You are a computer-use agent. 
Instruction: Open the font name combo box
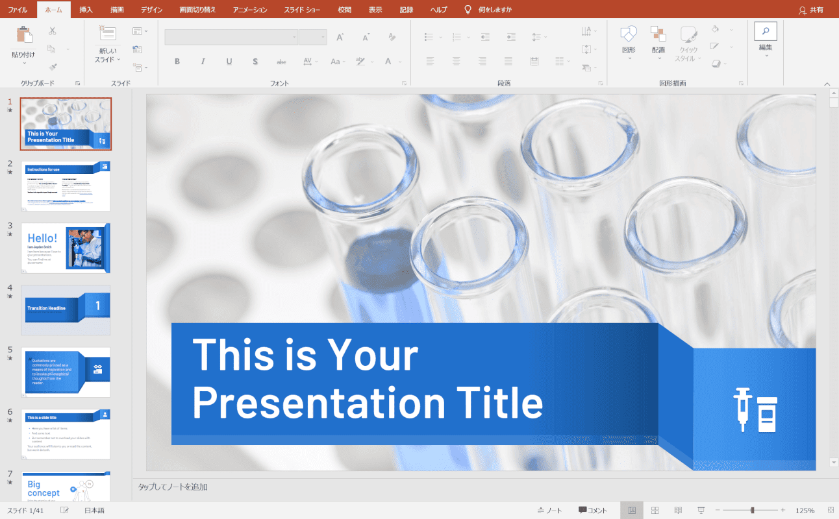click(x=231, y=37)
